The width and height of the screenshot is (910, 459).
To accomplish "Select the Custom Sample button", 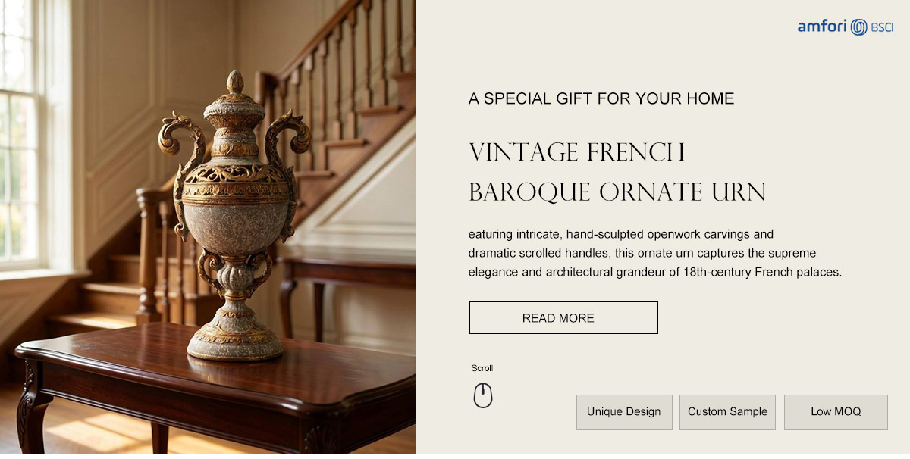I will pyautogui.click(x=727, y=412).
